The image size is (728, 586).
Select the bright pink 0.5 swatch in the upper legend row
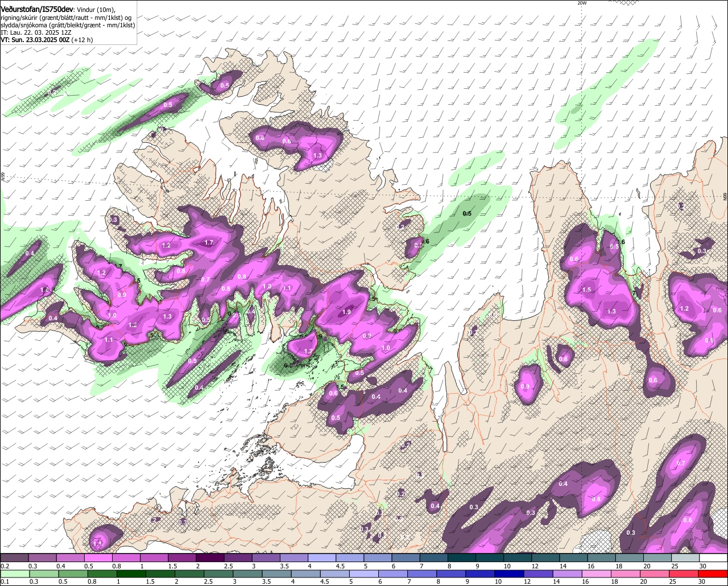click(x=98, y=558)
